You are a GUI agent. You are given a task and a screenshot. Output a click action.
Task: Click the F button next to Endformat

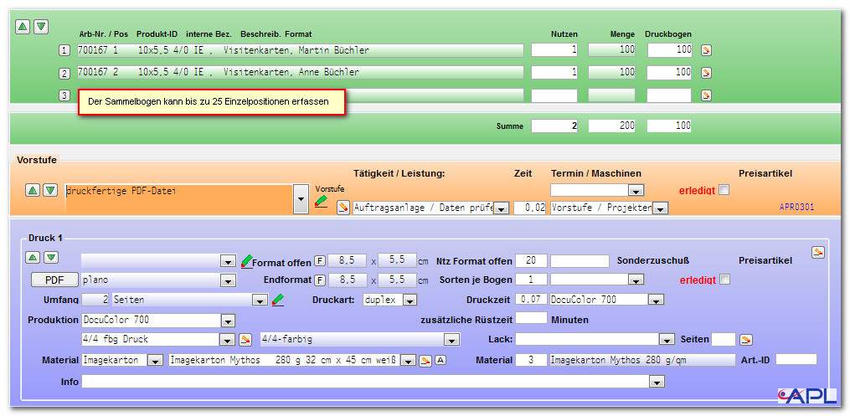(320, 280)
